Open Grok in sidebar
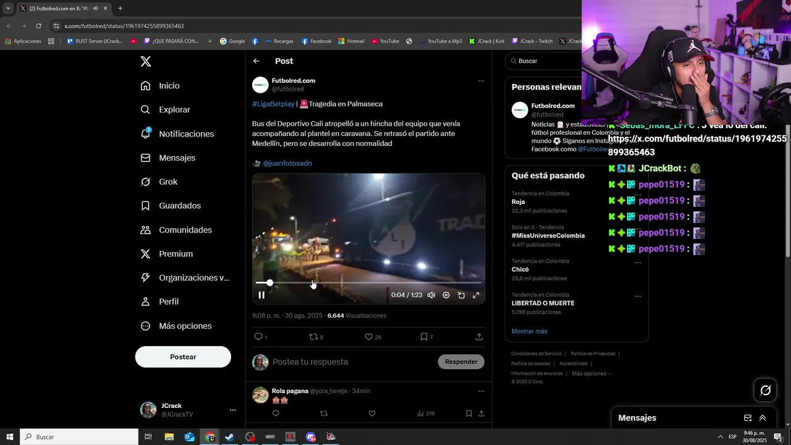 pos(159,182)
